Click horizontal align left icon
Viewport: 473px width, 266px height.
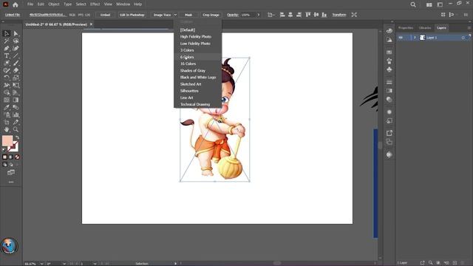click(282, 15)
